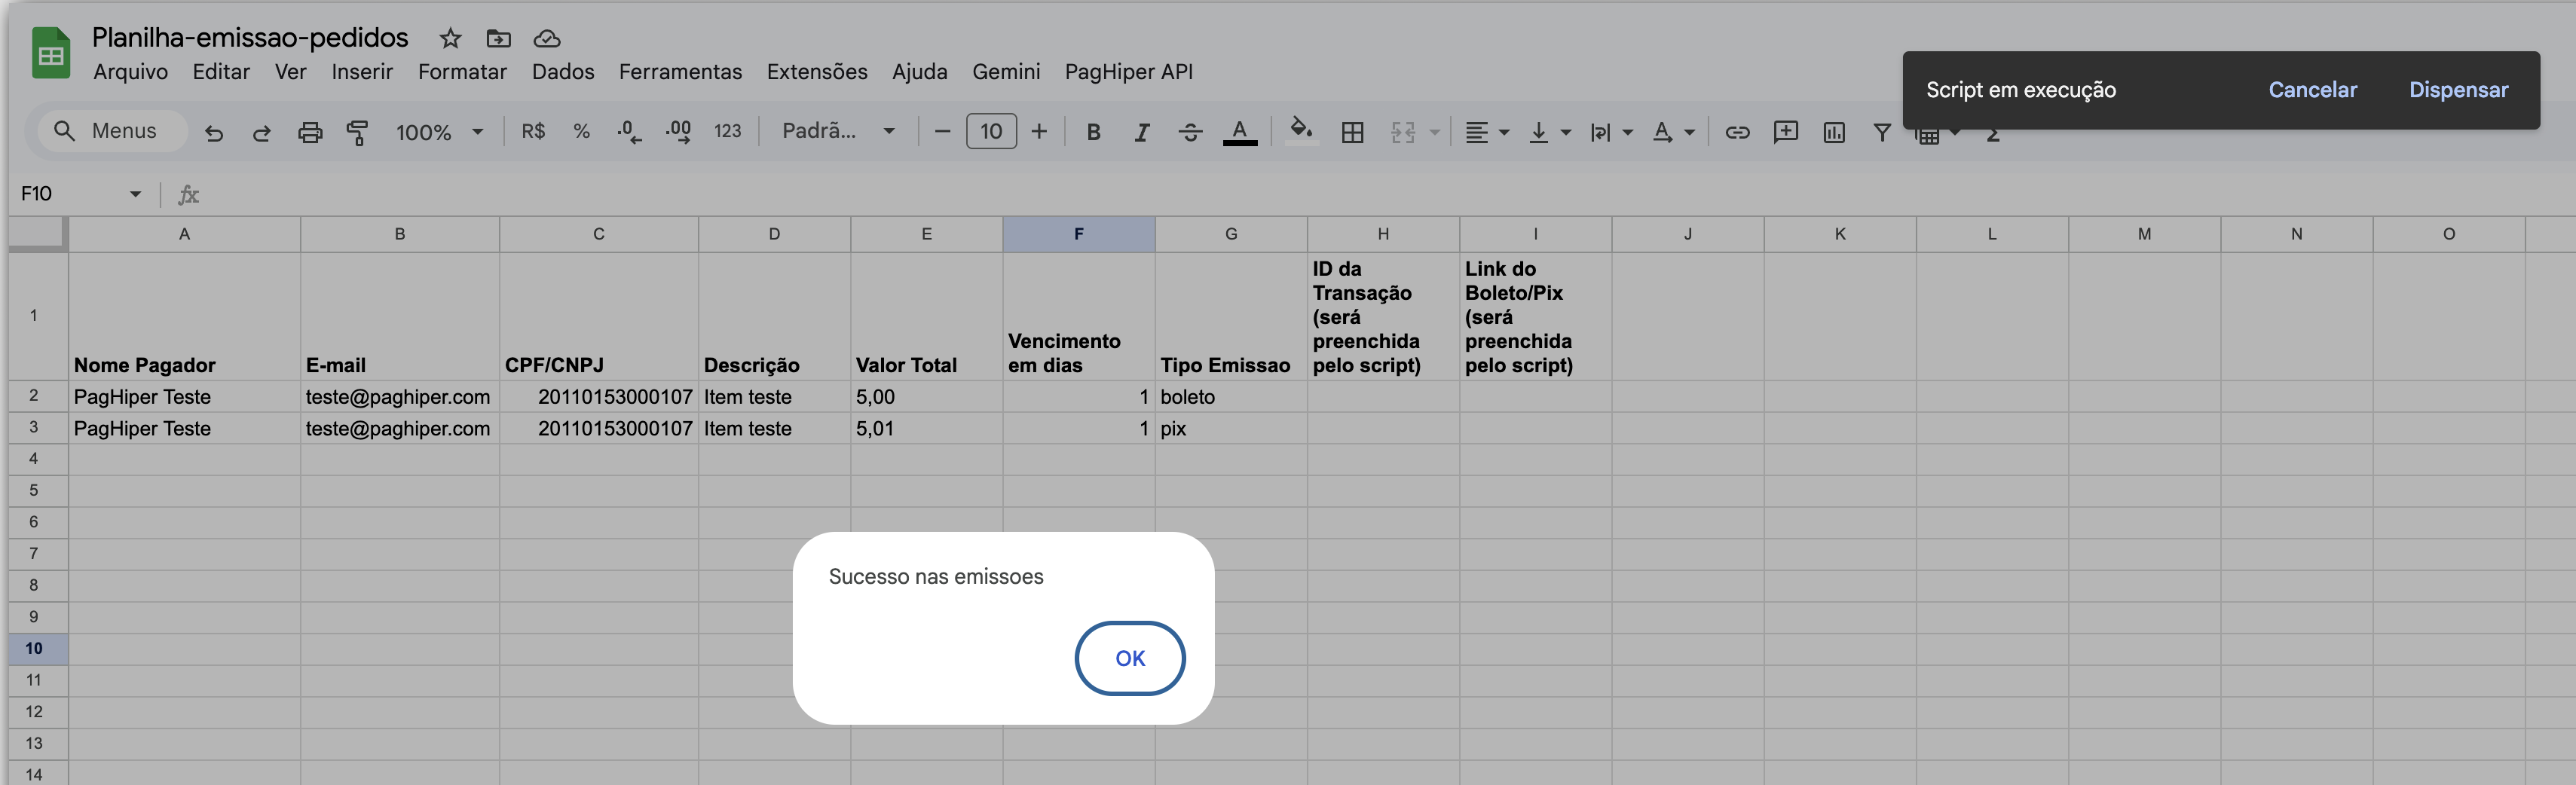Format as percent button

coord(581,131)
